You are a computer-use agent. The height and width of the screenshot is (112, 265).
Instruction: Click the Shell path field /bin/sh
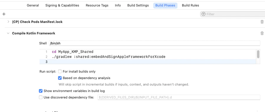[154, 43]
